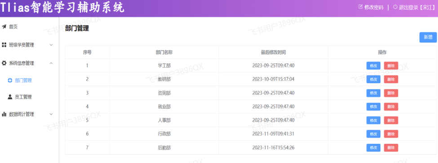Click the 最后修改时间 column header
This screenshot has height=163, width=438.
click(x=273, y=52)
